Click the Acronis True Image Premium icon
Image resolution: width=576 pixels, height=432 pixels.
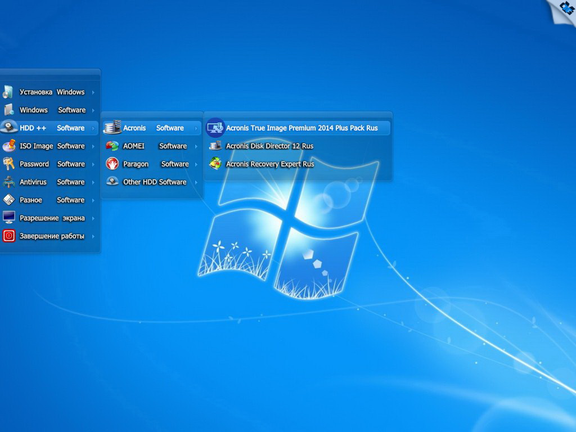215,128
